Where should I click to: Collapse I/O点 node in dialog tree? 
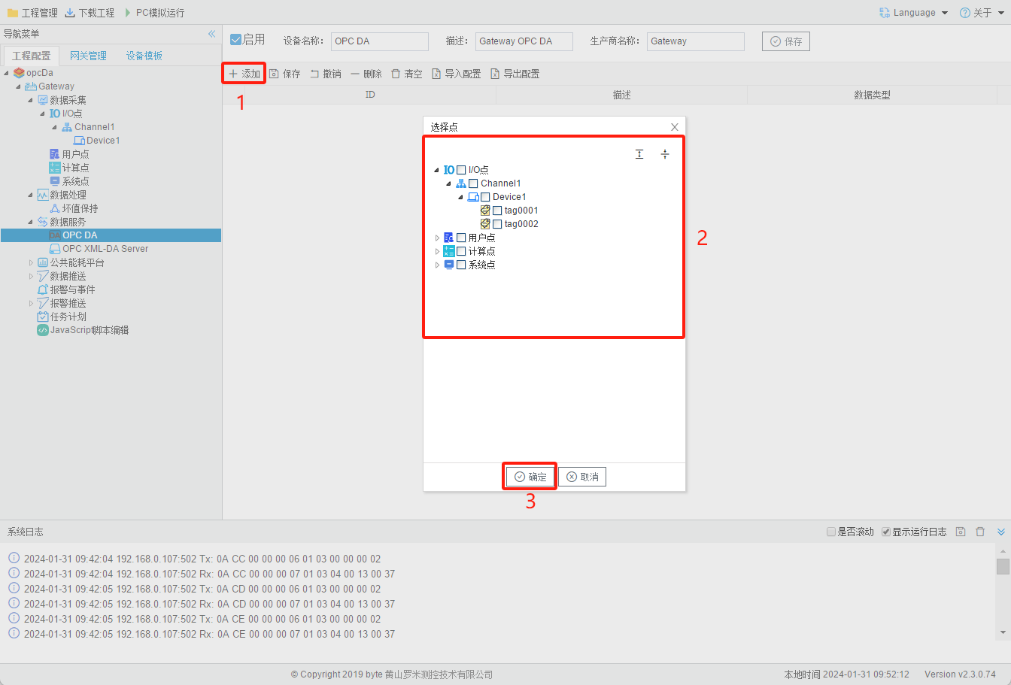[x=437, y=170]
